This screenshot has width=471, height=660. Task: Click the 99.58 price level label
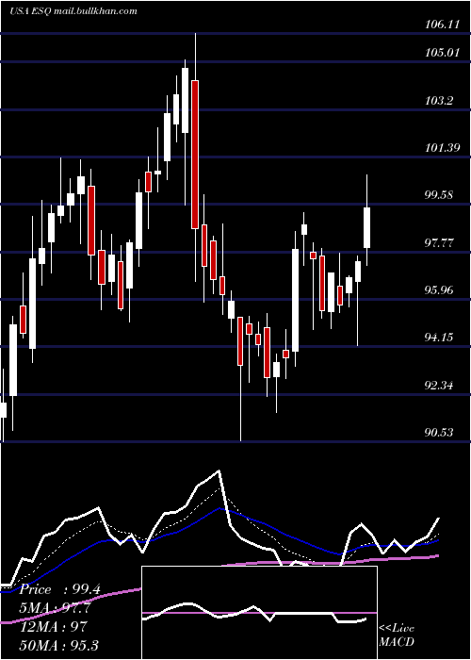pos(441,195)
